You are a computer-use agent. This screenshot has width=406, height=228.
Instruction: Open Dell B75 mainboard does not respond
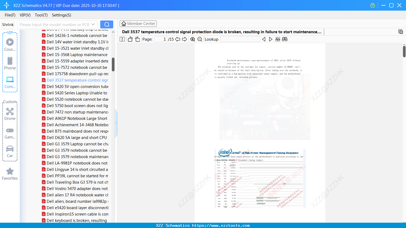pyautogui.click(x=78, y=131)
